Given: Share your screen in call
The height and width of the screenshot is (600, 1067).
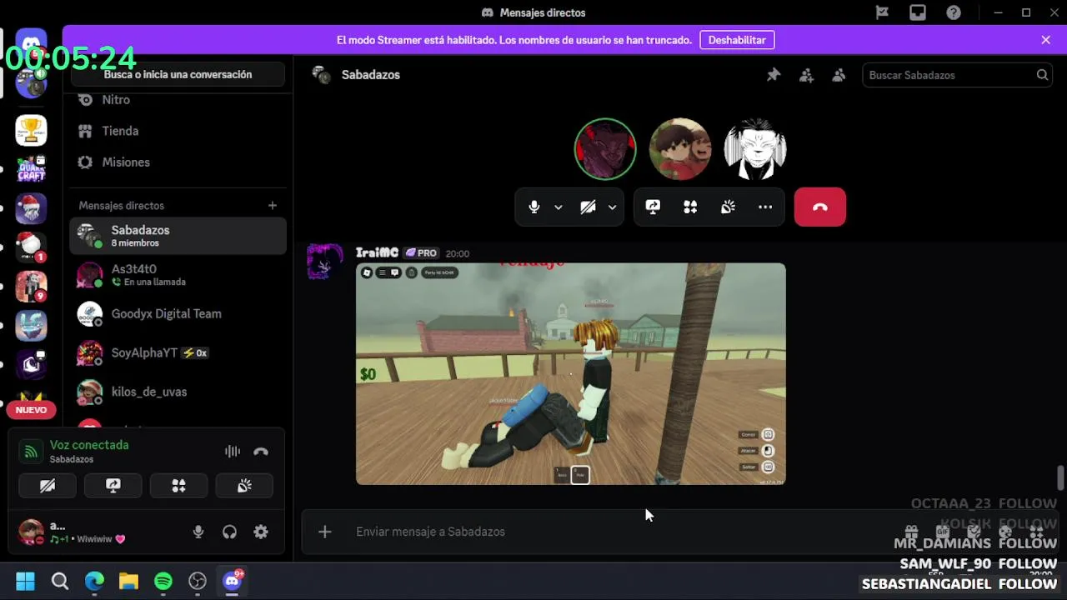Looking at the screenshot, I should coord(653,207).
